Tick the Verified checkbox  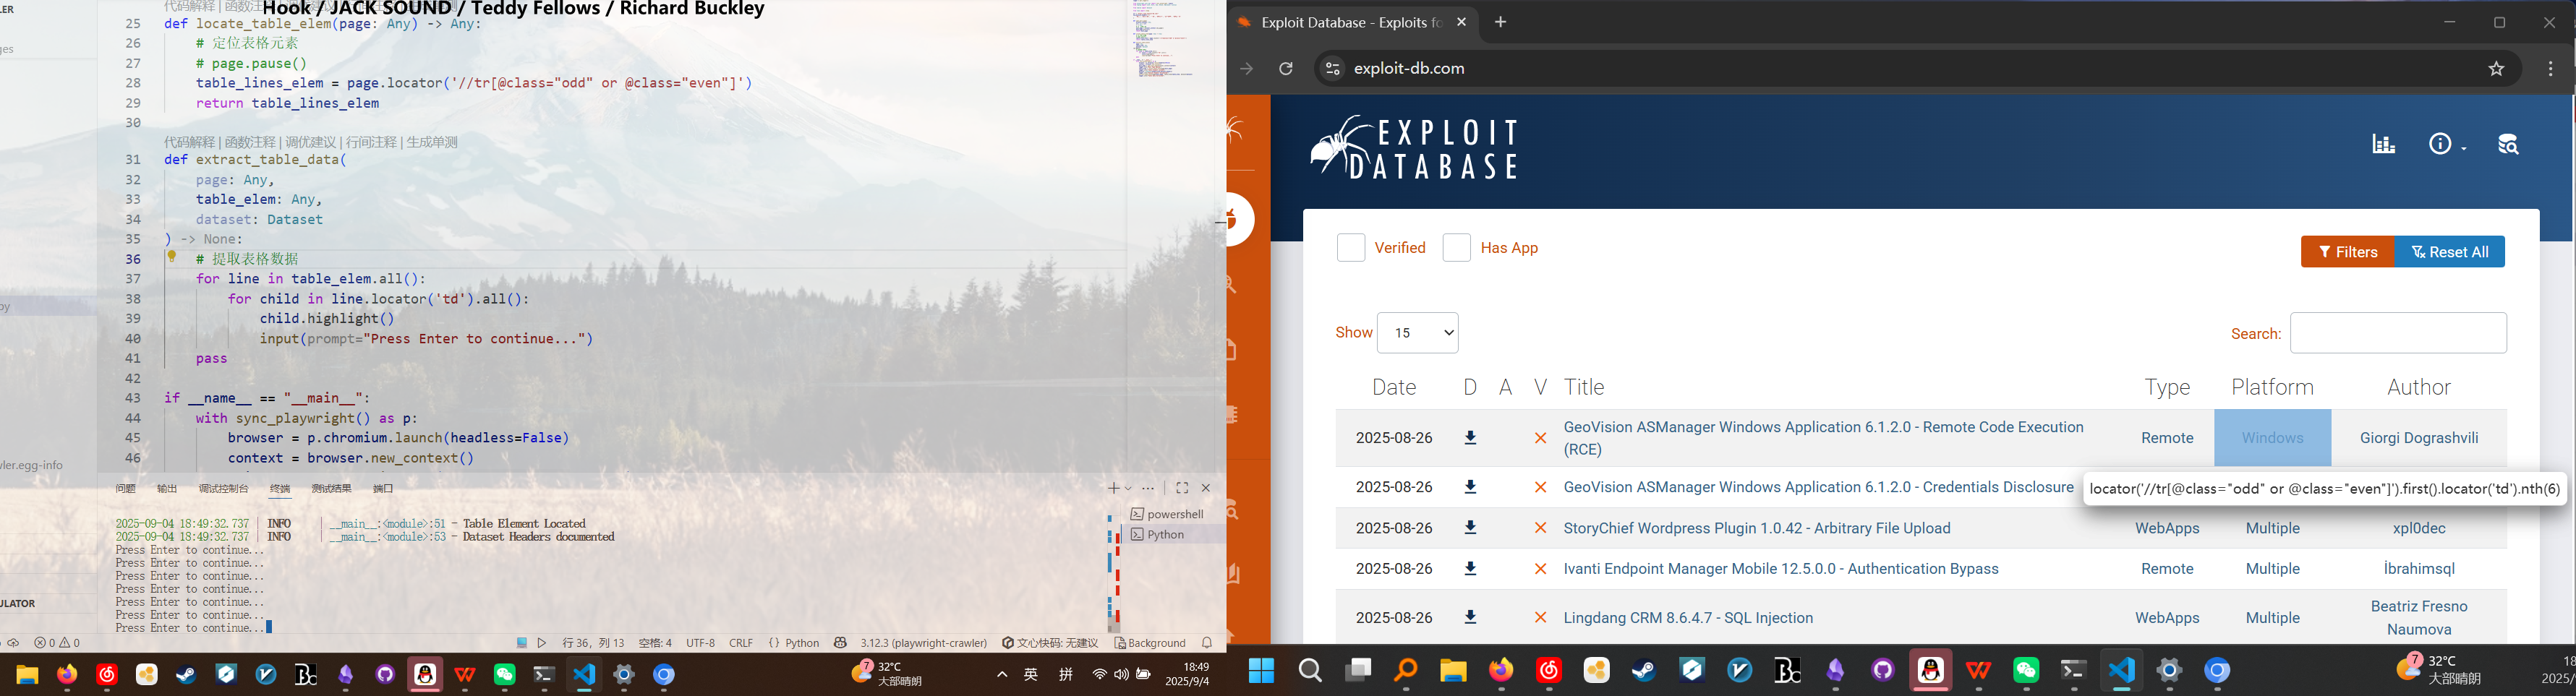pyautogui.click(x=1351, y=248)
